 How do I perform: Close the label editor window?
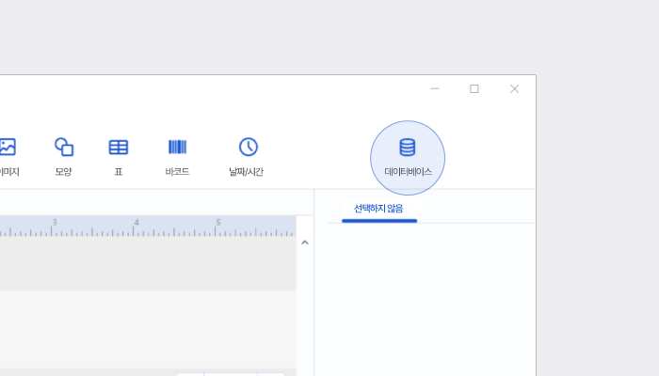point(514,89)
